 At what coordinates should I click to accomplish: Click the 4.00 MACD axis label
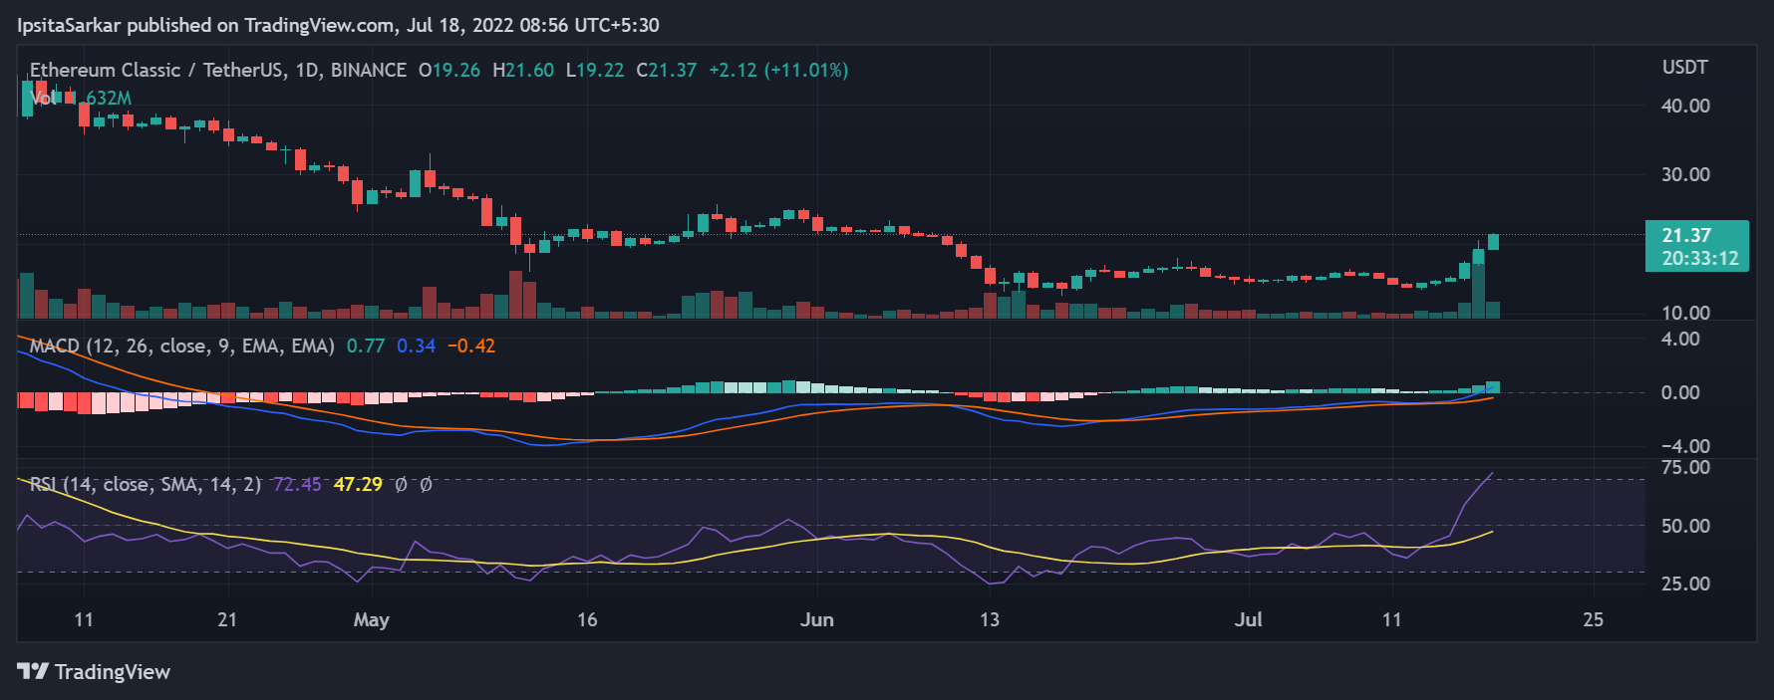click(x=1680, y=339)
